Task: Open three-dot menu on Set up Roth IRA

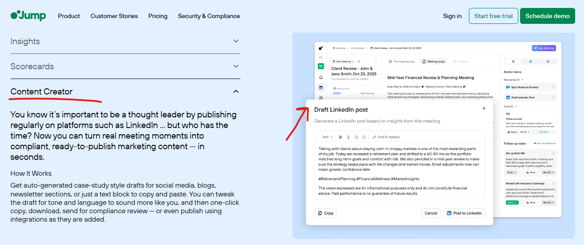Action: pos(553,153)
